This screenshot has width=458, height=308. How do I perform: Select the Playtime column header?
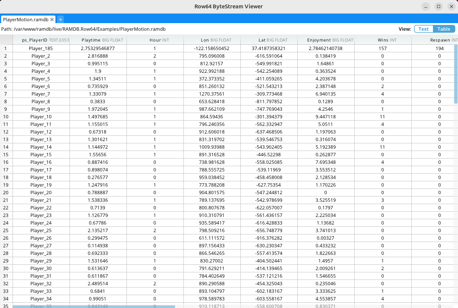pyautogui.click(x=98, y=40)
